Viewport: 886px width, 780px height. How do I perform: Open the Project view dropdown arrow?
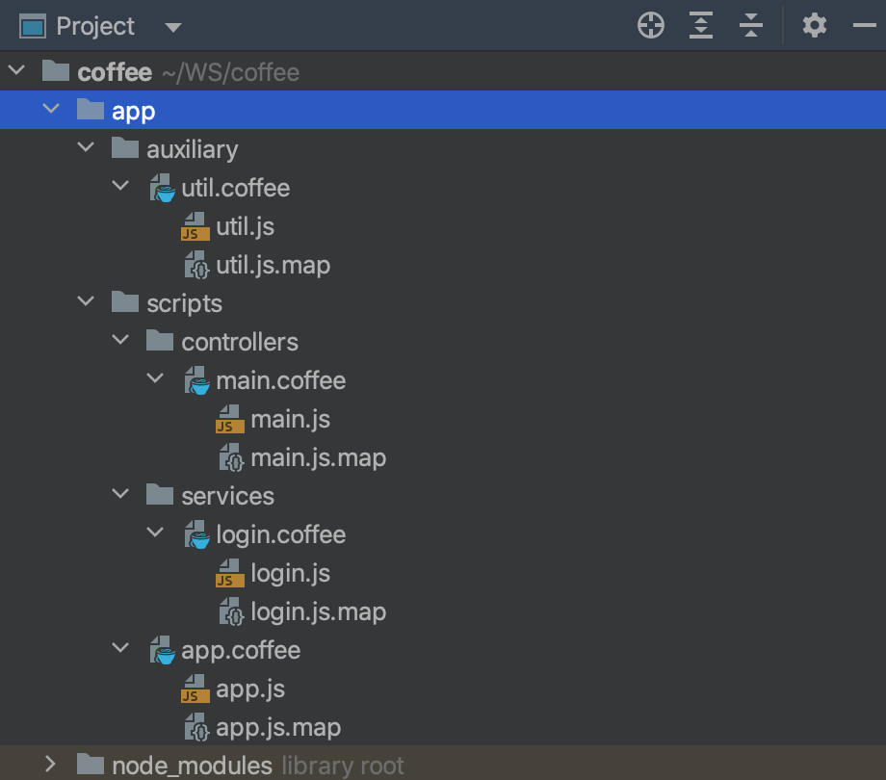171,27
